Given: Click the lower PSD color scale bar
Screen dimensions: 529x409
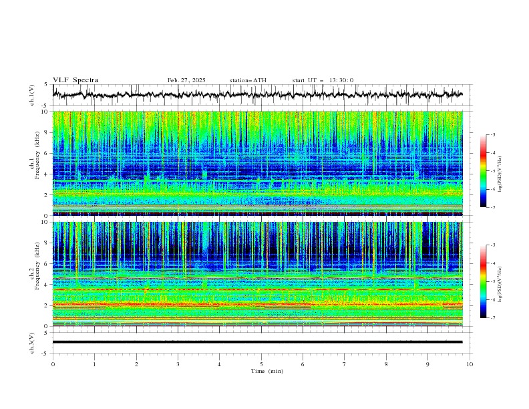Looking at the screenshot, I should click(x=483, y=281).
